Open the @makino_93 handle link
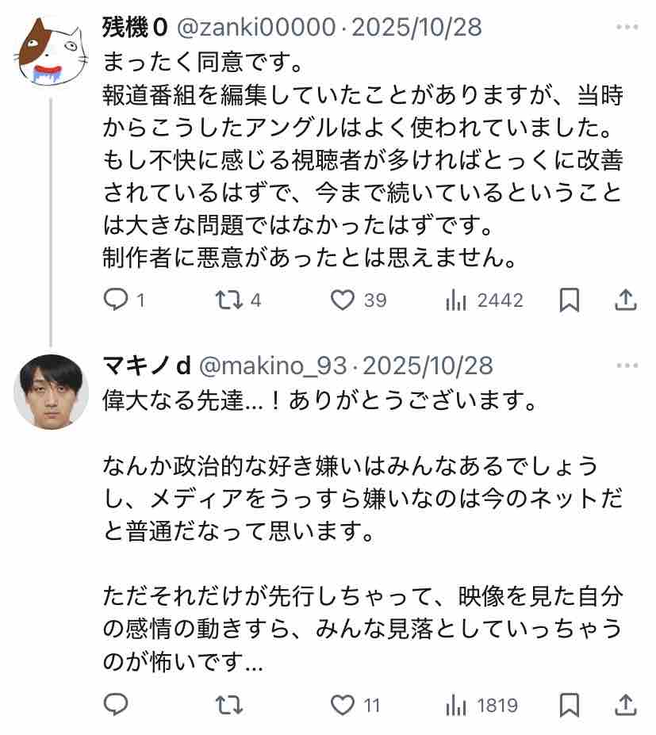This screenshot has width=656, height=735. pos(273,366)
